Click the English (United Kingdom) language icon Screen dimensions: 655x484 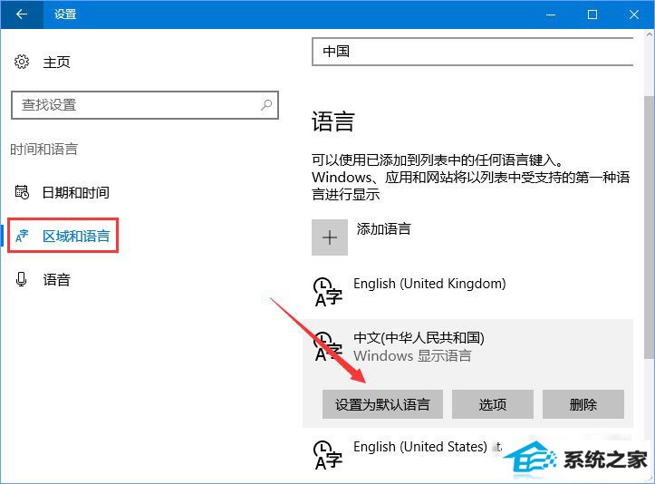[328, 291]
